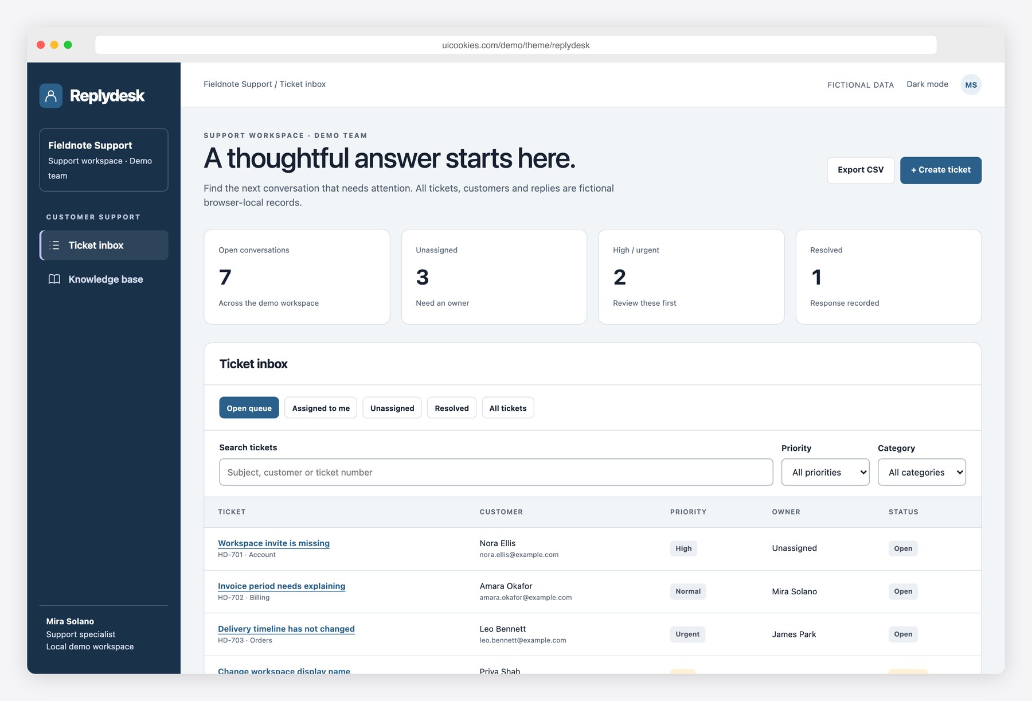Click the High / urgent stat card

point(691,277)
